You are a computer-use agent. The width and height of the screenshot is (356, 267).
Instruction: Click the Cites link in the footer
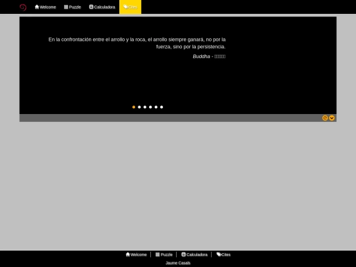click(x=223, y=254)
